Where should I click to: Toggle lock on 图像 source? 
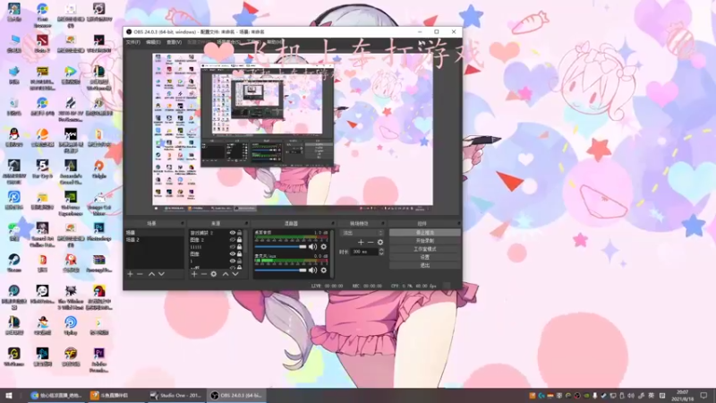(x=239, y=254)
